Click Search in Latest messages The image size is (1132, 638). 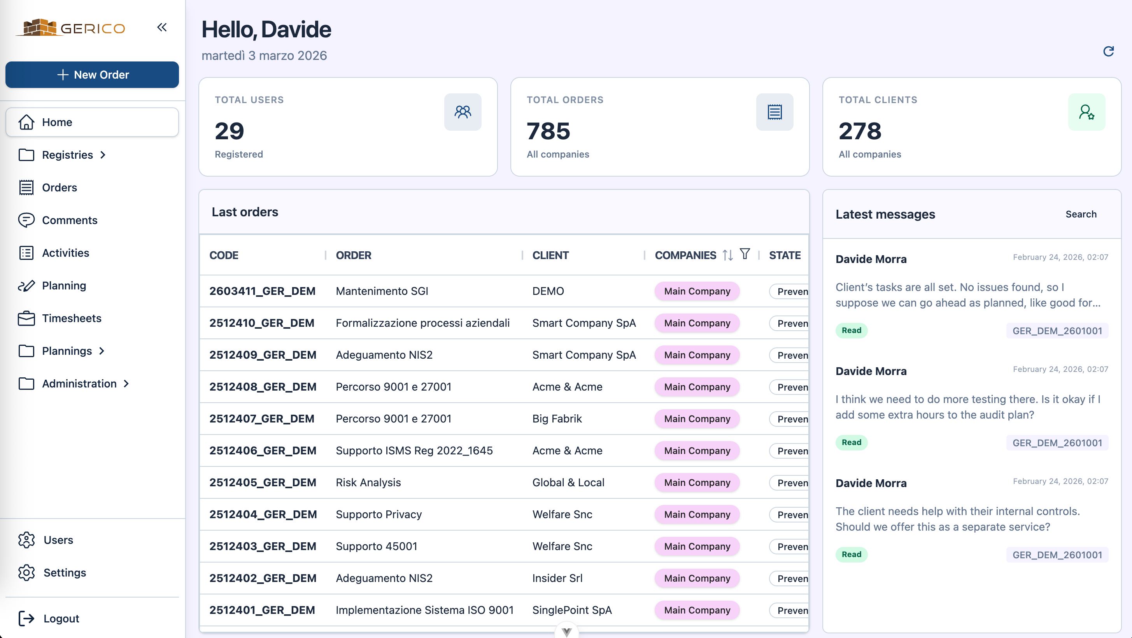[x=1081, y=214]
